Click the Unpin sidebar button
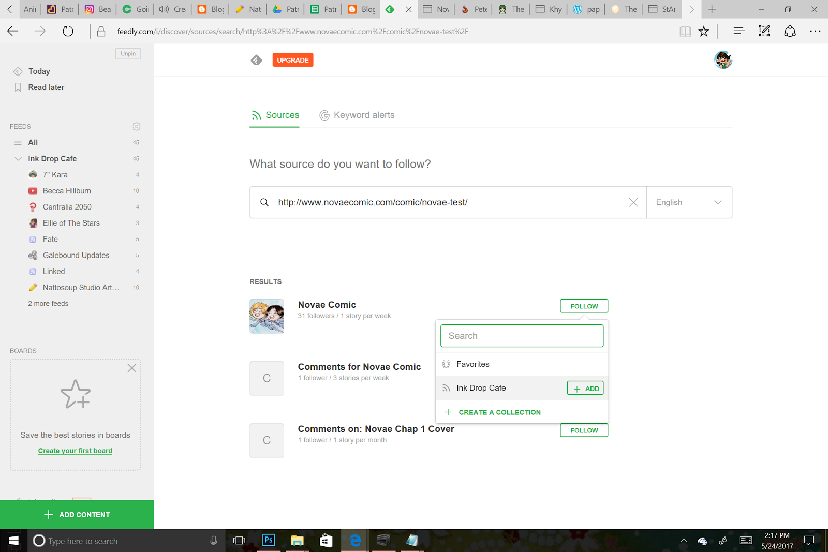This screenshot has height=552, width=828. (128, 54)
